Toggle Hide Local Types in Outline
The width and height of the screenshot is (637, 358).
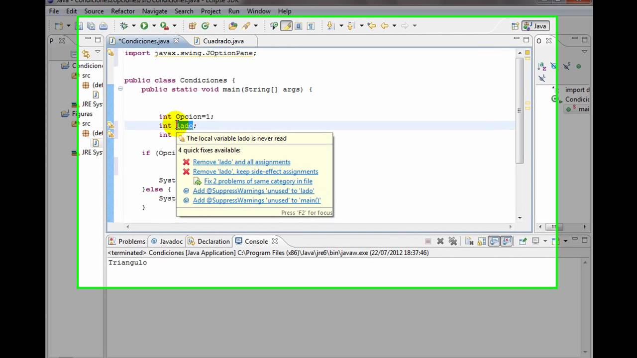(x=542, y=78)
